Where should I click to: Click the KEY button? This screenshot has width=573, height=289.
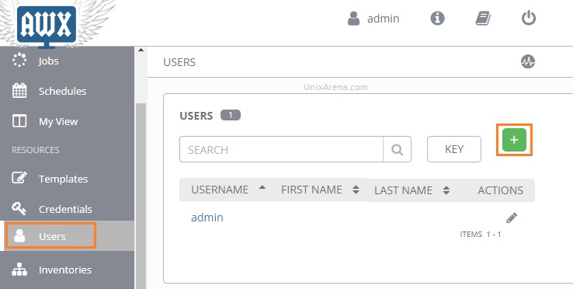click(454, 149)
